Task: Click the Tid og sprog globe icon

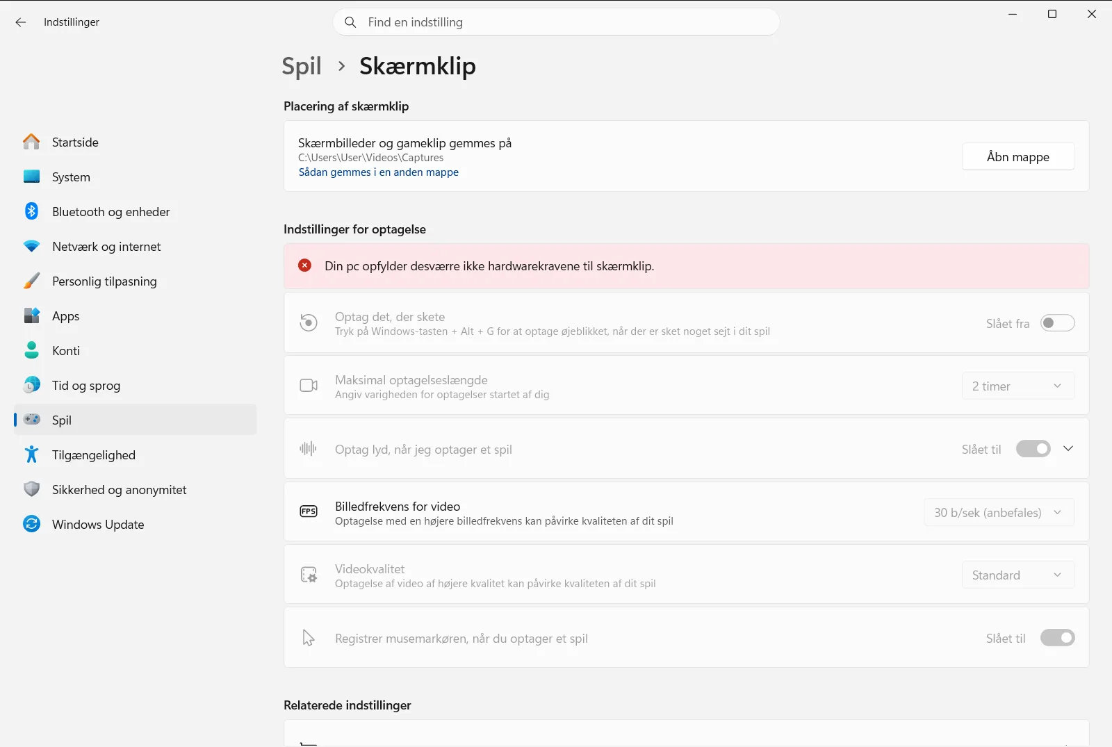Action: click(31, 385)
